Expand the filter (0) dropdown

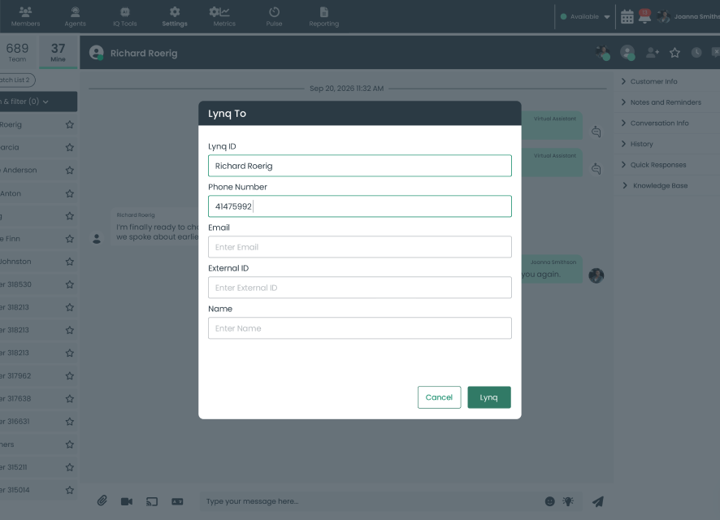(38, 102)
